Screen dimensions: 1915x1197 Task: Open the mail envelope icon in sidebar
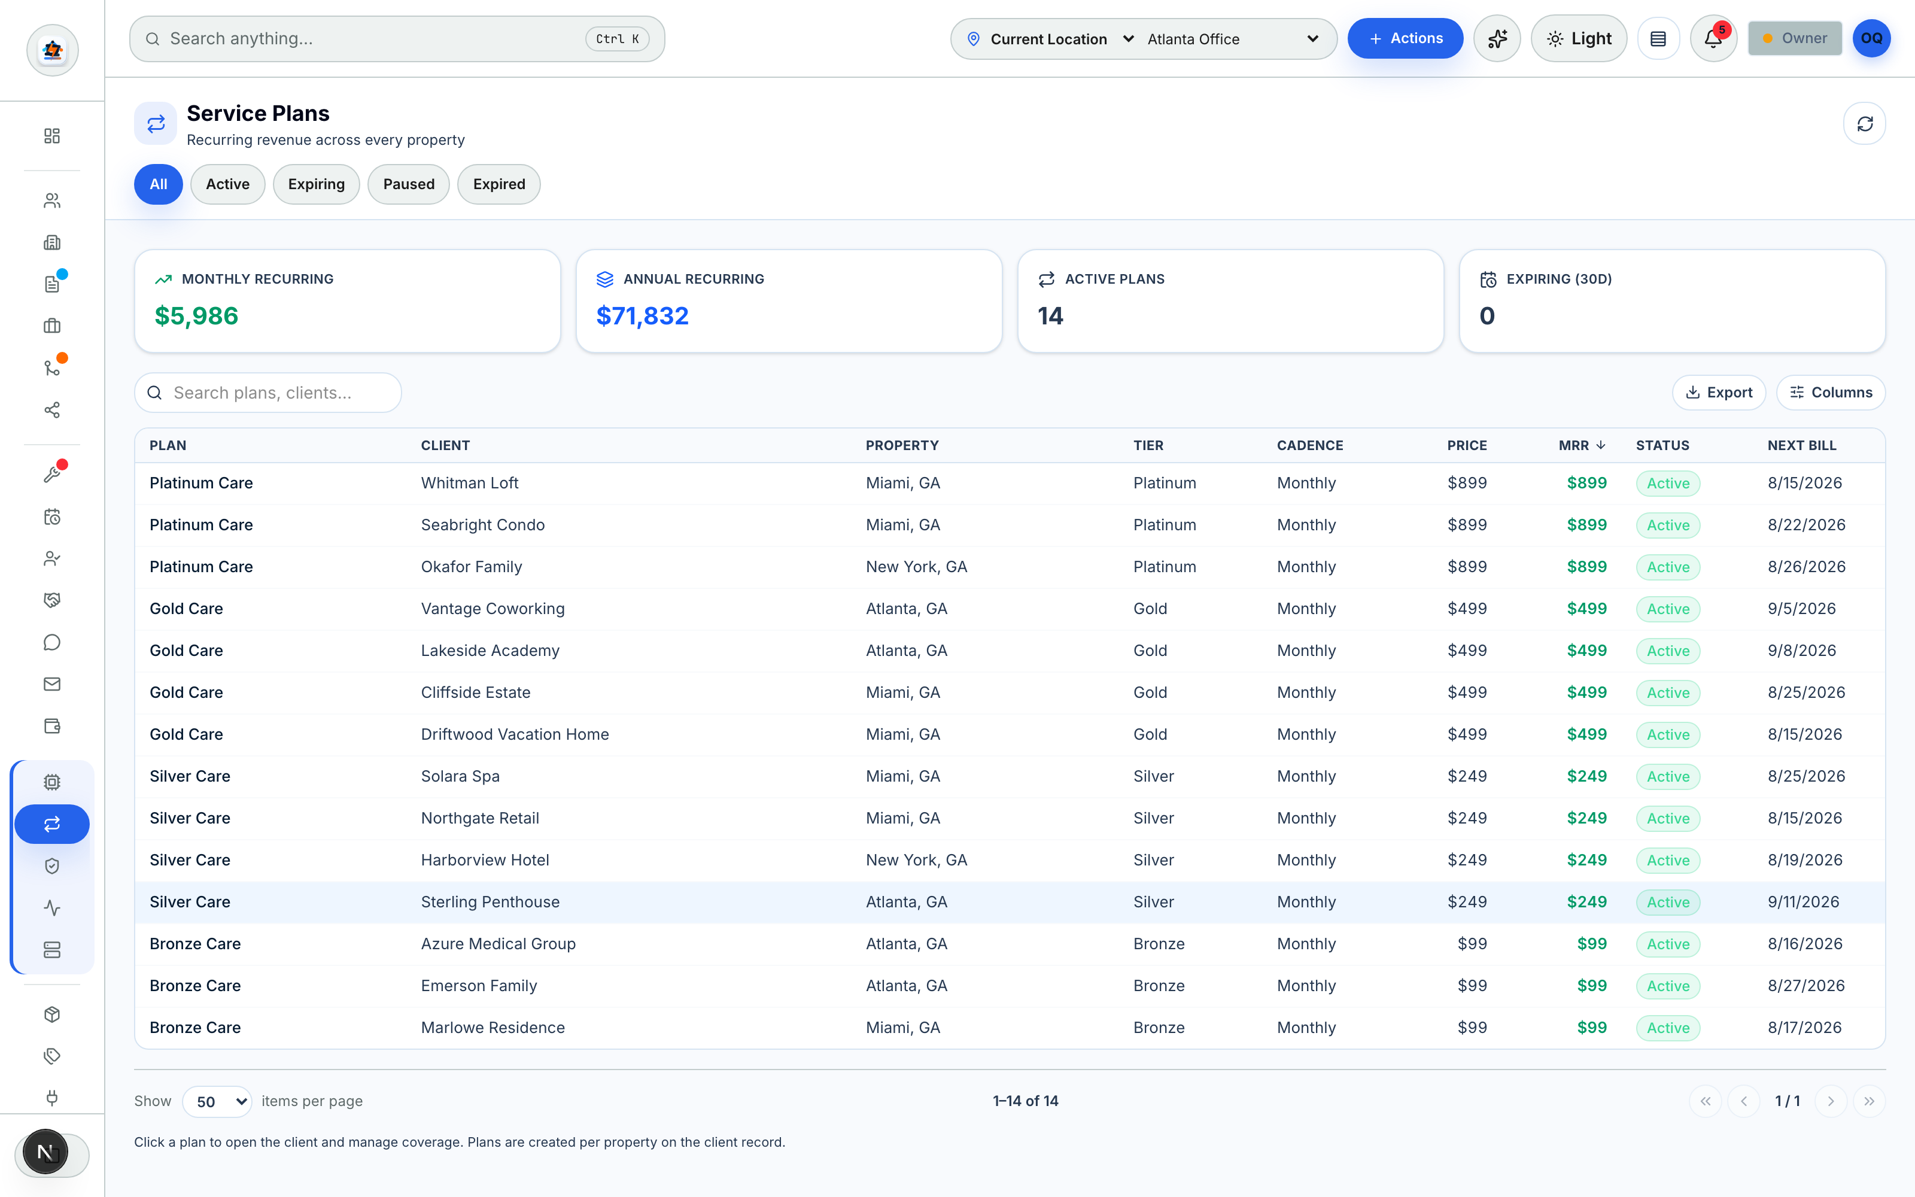coord(52,684)
